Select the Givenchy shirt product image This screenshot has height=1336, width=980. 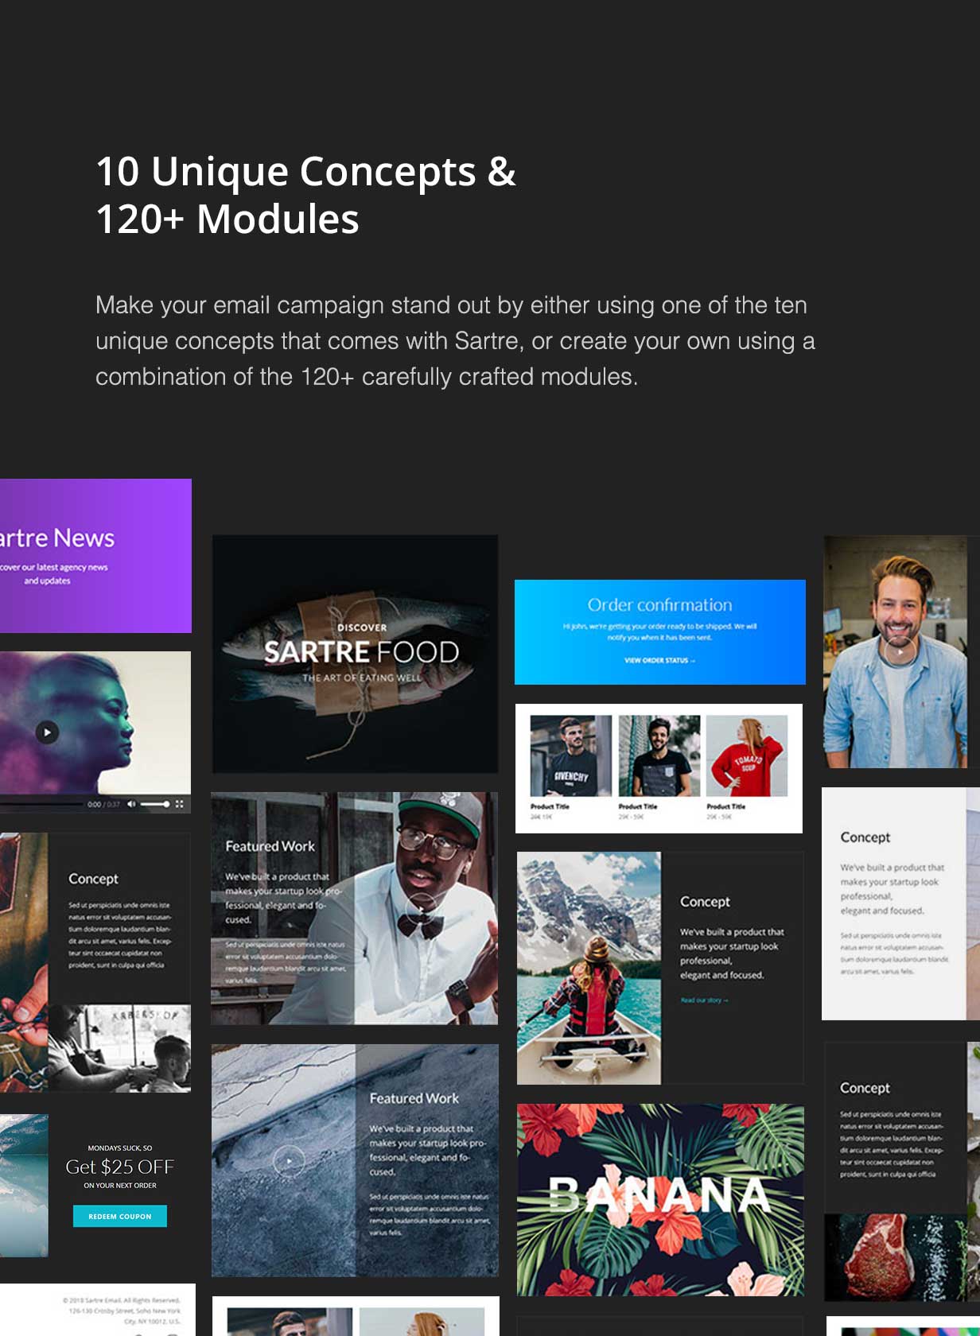[571, 755]
